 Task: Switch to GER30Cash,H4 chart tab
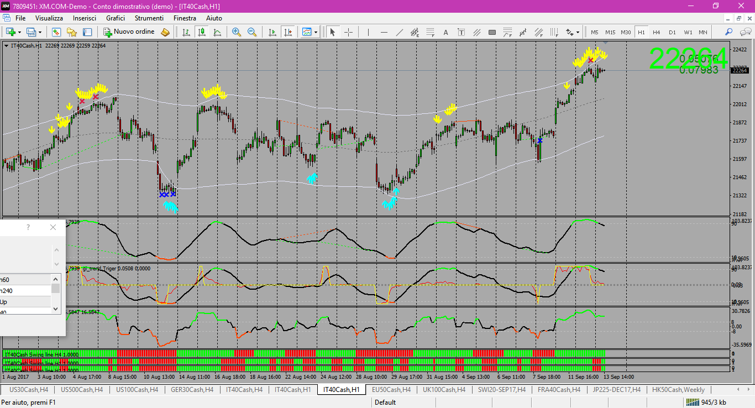tap(192, 390)
